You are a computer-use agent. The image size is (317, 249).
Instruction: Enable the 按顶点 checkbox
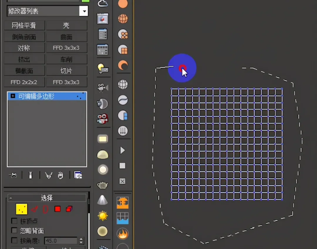tap(14, 221)
